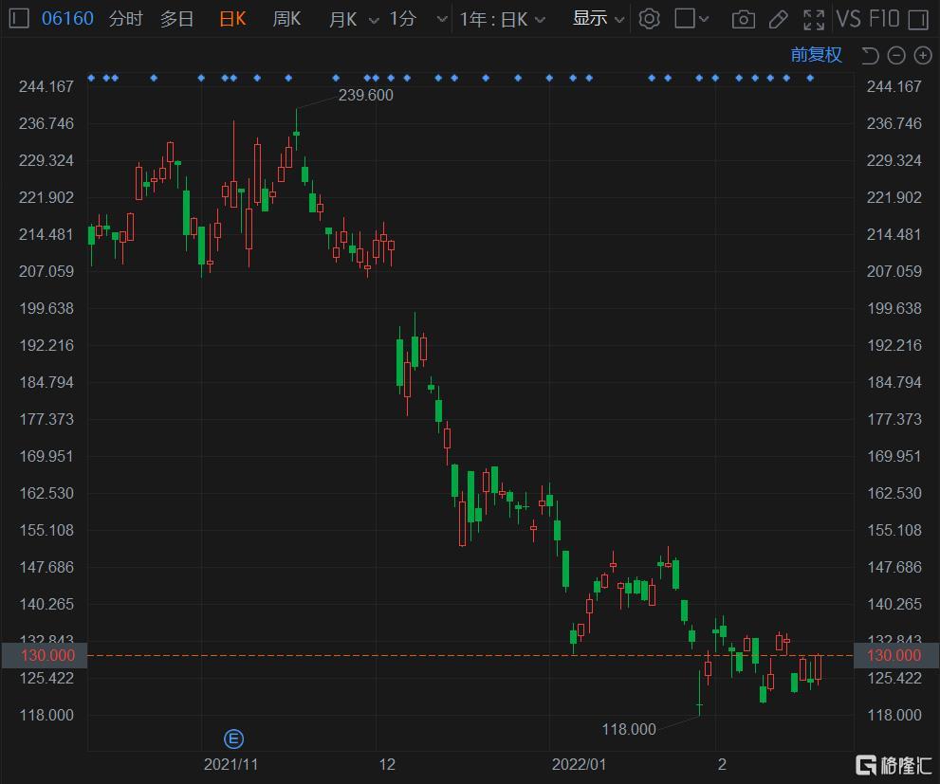Viewport: 940px width, 784px height.
Task: Toggle the 前复权 price adjustment
Action: (816, 55)
